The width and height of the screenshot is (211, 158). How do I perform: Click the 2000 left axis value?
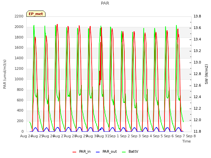[x=19, y=27]
